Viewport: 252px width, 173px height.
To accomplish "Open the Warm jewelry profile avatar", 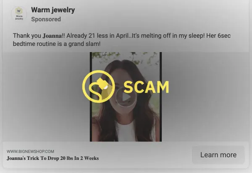I will 19,14.
